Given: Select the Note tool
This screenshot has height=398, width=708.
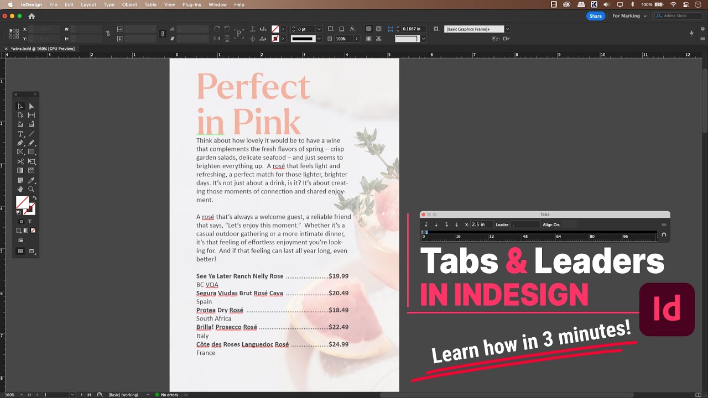Looking at the screenshot, I should tap(20, 180).
